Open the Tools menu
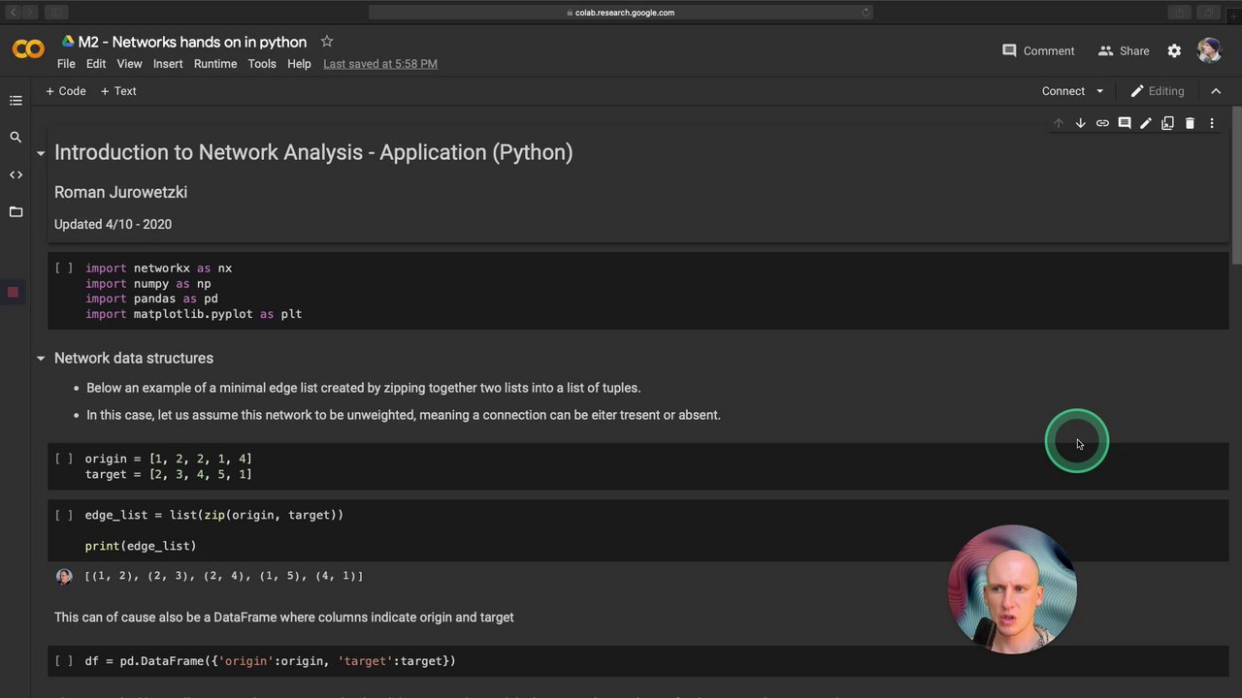Image resolution: width=1242 pixels, height=698 pixels. [262, 64]
